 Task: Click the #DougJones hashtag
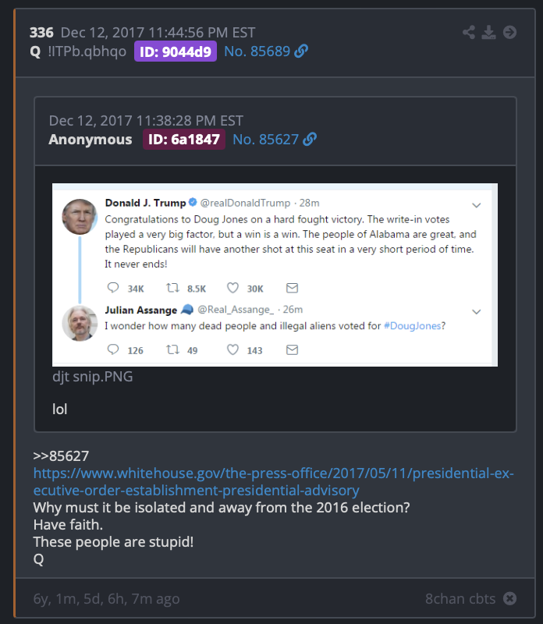point(413,326)
